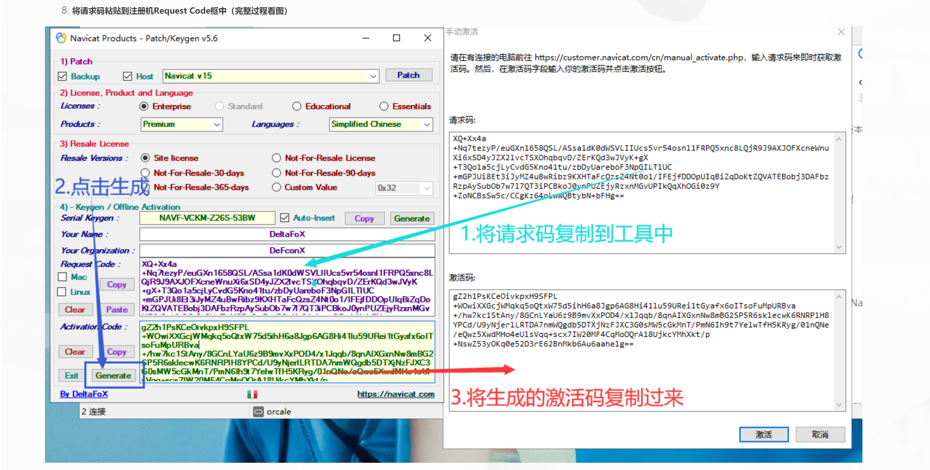The width and height of the screenshot is (930, 470).
Task: Open the https://navicat.com link
Action: click(396, 394)
